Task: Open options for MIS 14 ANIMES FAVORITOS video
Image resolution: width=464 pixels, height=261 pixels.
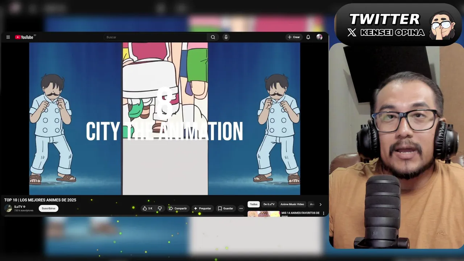Action: (x=323, y=214)
